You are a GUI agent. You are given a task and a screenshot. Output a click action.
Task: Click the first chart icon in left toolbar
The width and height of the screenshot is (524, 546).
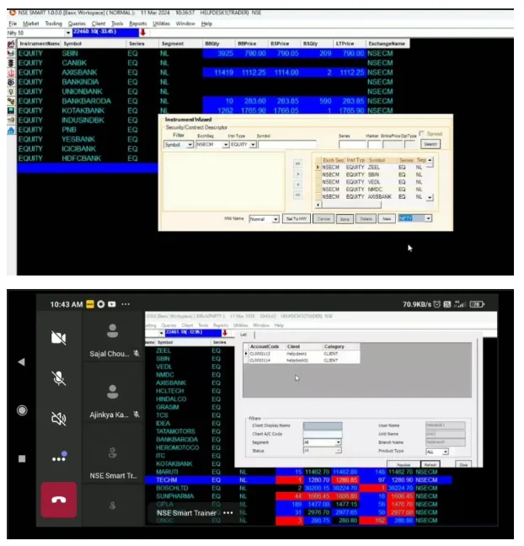click(x=11, y=44)
